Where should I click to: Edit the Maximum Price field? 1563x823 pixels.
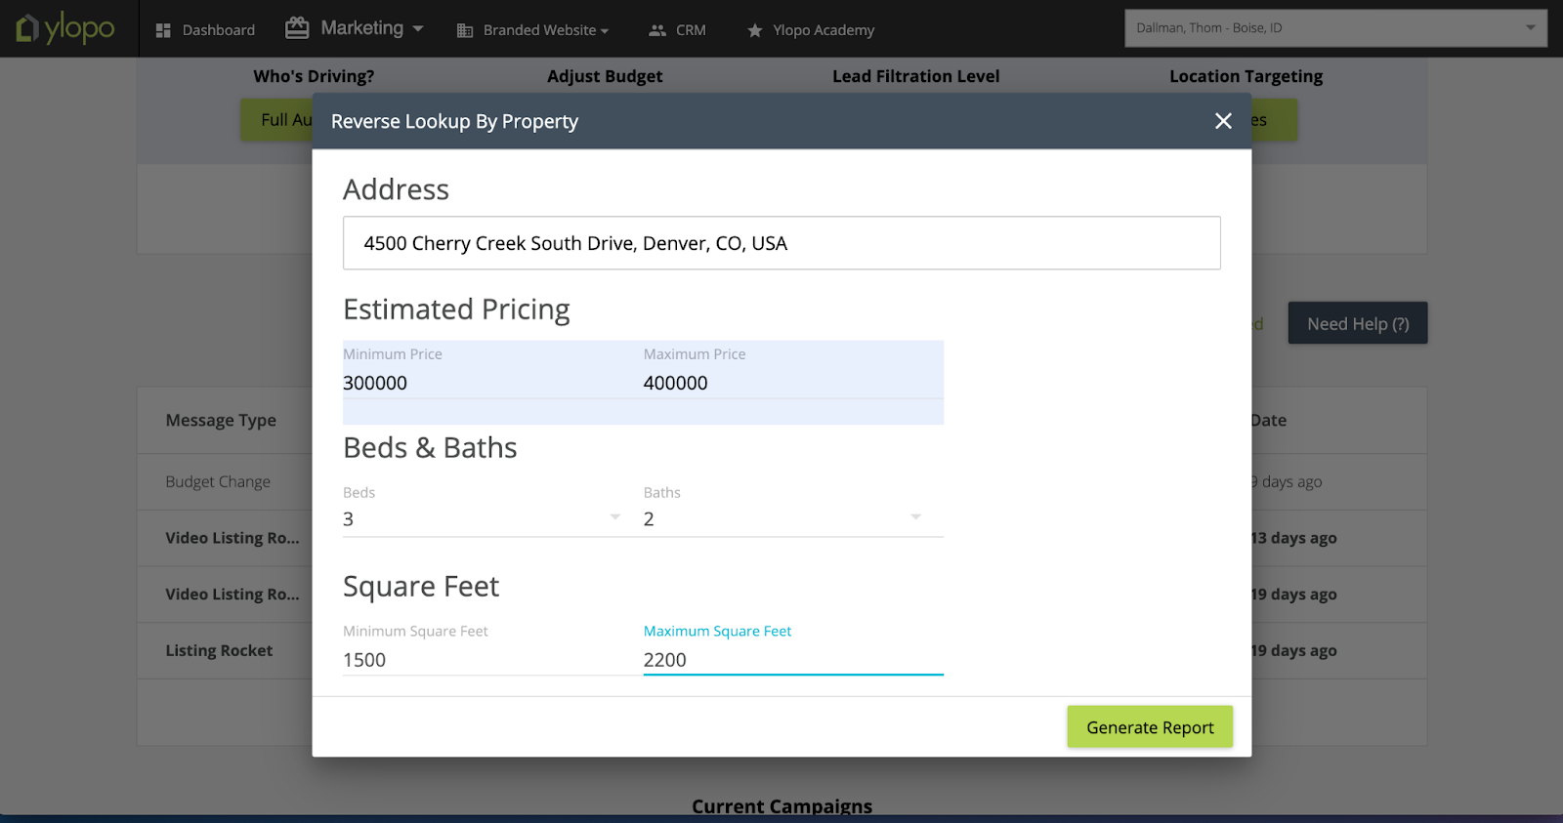[x=791, y=383]
